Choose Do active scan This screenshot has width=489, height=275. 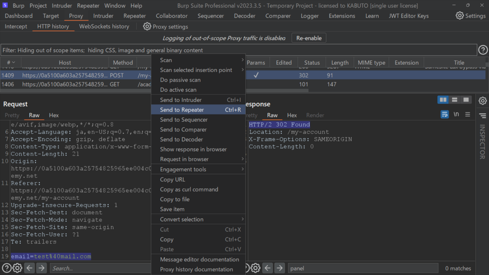click(x=198, y=90)
